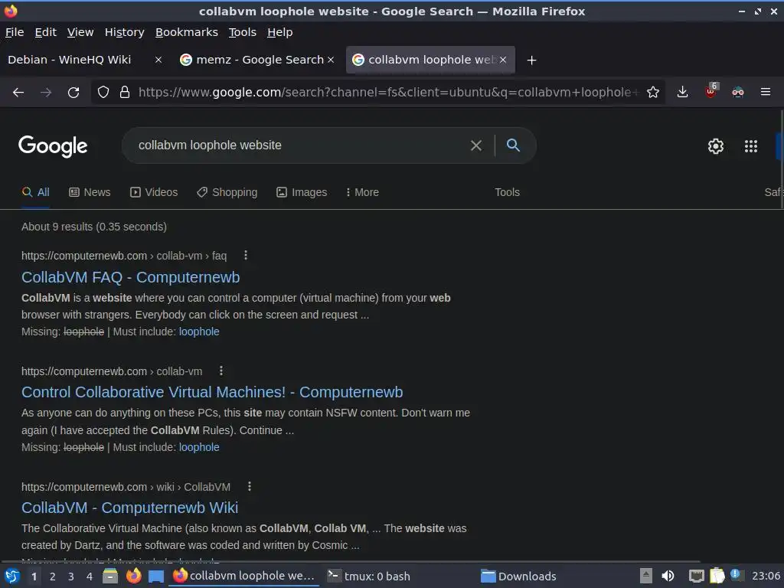Expand the More search filters dropdown
The image size is (784, 588).
pyautogui.click(x=362, y=192)
